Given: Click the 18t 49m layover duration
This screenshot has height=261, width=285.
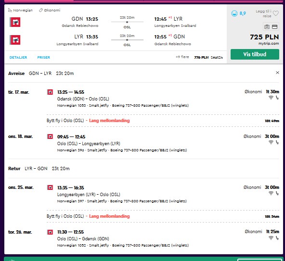Looking at the screenshot, I should pyautogui.click(x=272, y=121).
